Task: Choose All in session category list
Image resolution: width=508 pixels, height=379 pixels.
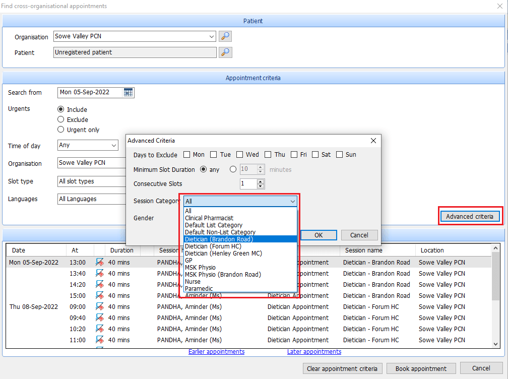Action: pyautogui.click(x=240, y=211)
